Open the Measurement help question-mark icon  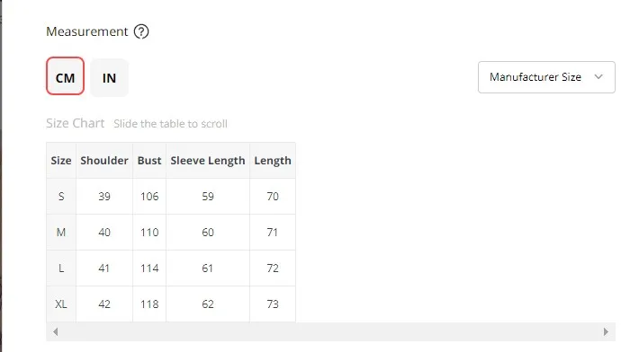coord(141,31)
